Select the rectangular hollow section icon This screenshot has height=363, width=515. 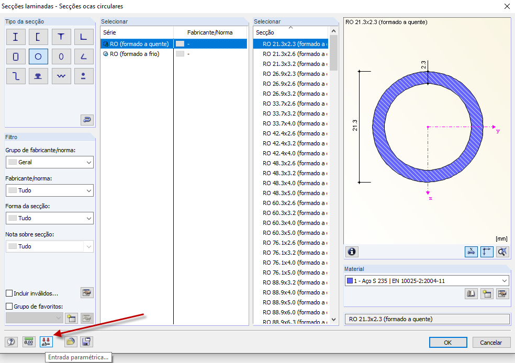pyautogui.click(x=16, y=56)
